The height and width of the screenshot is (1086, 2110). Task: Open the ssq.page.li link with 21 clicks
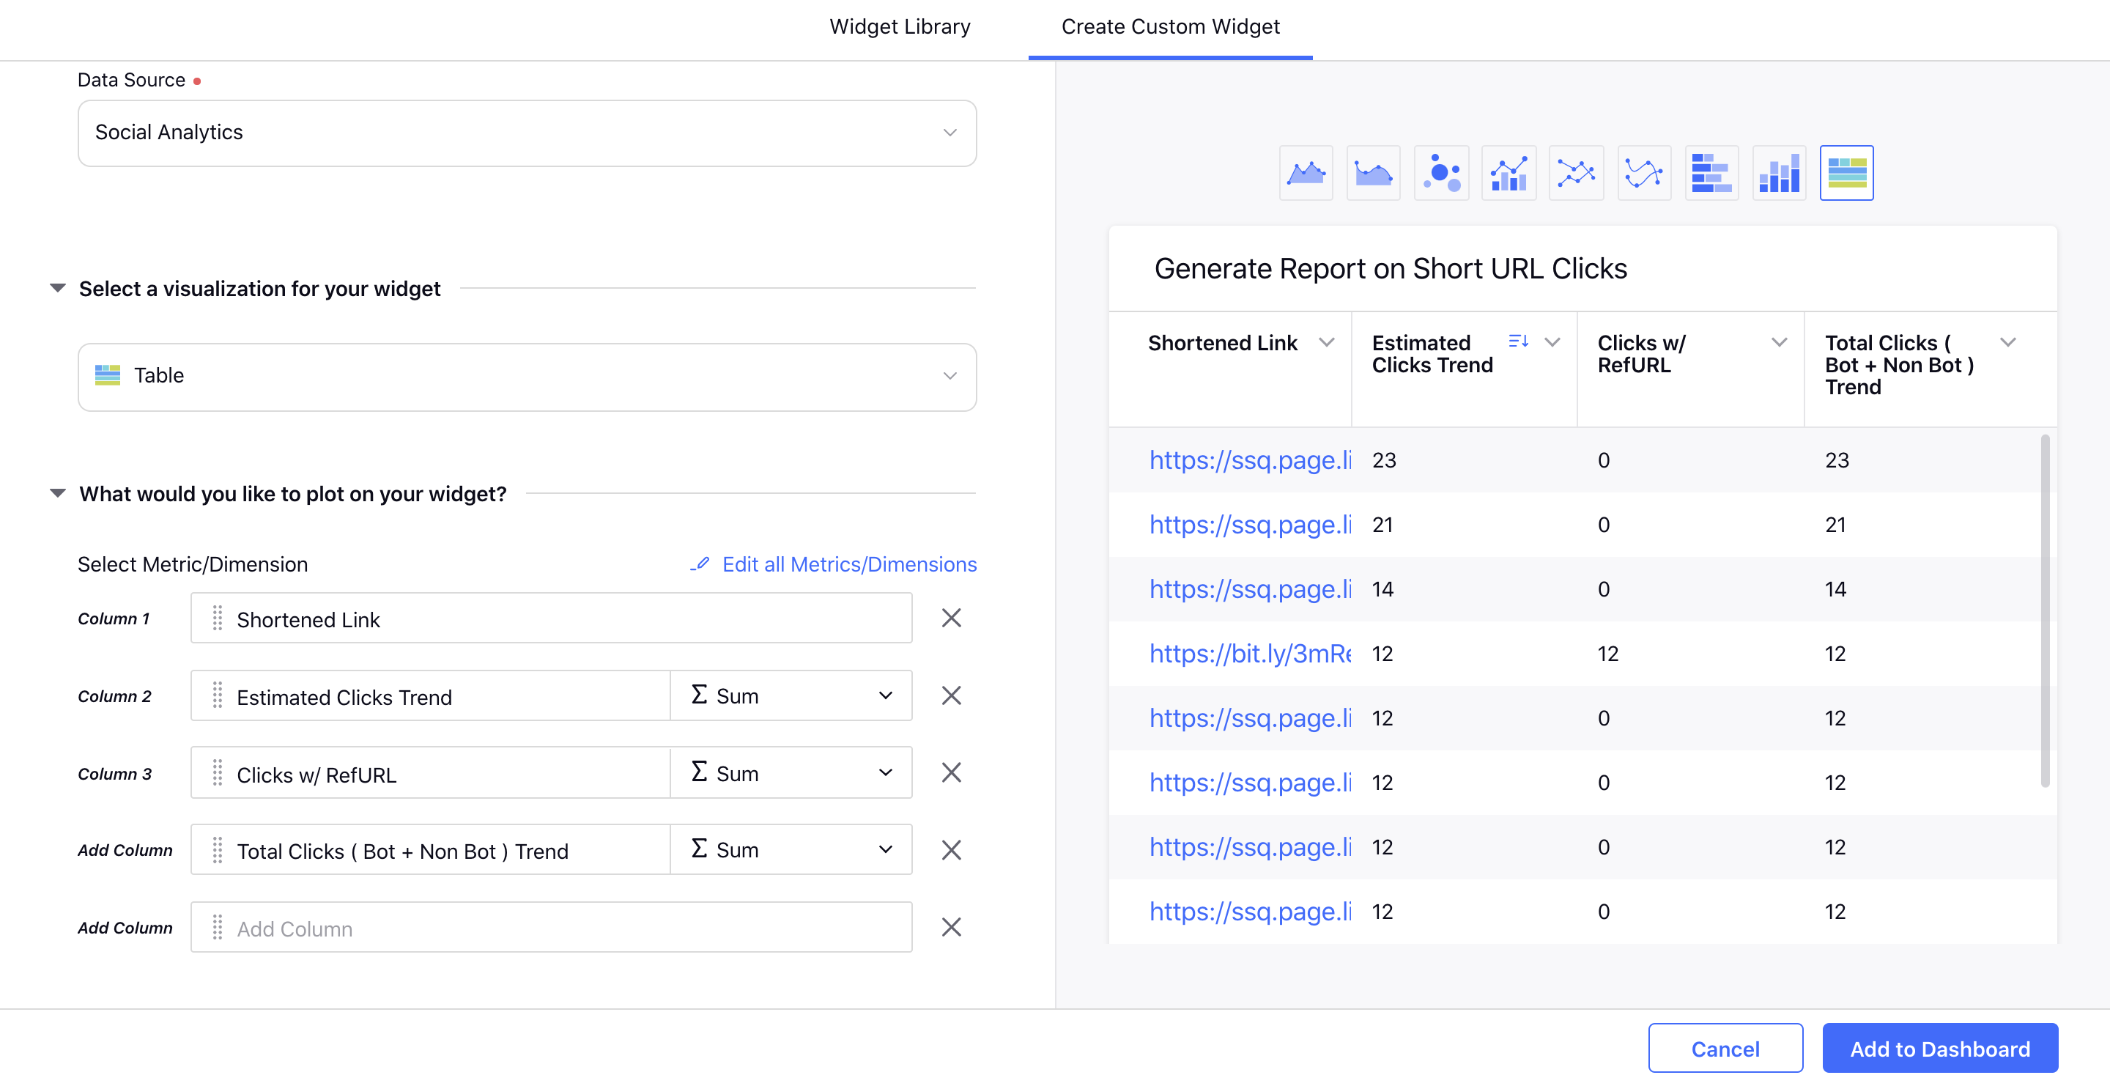(x=1250, y=525)
